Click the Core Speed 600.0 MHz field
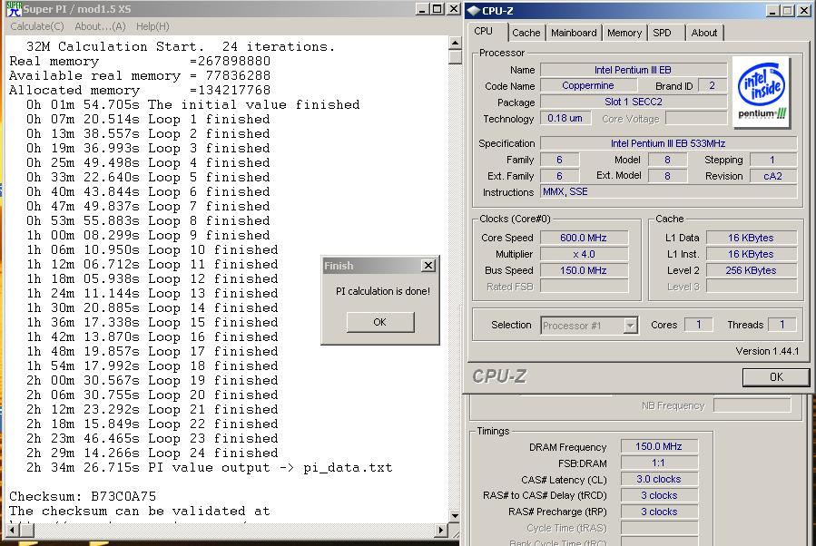This screenshot has width=816, height=546. click(x=584, y=238)
